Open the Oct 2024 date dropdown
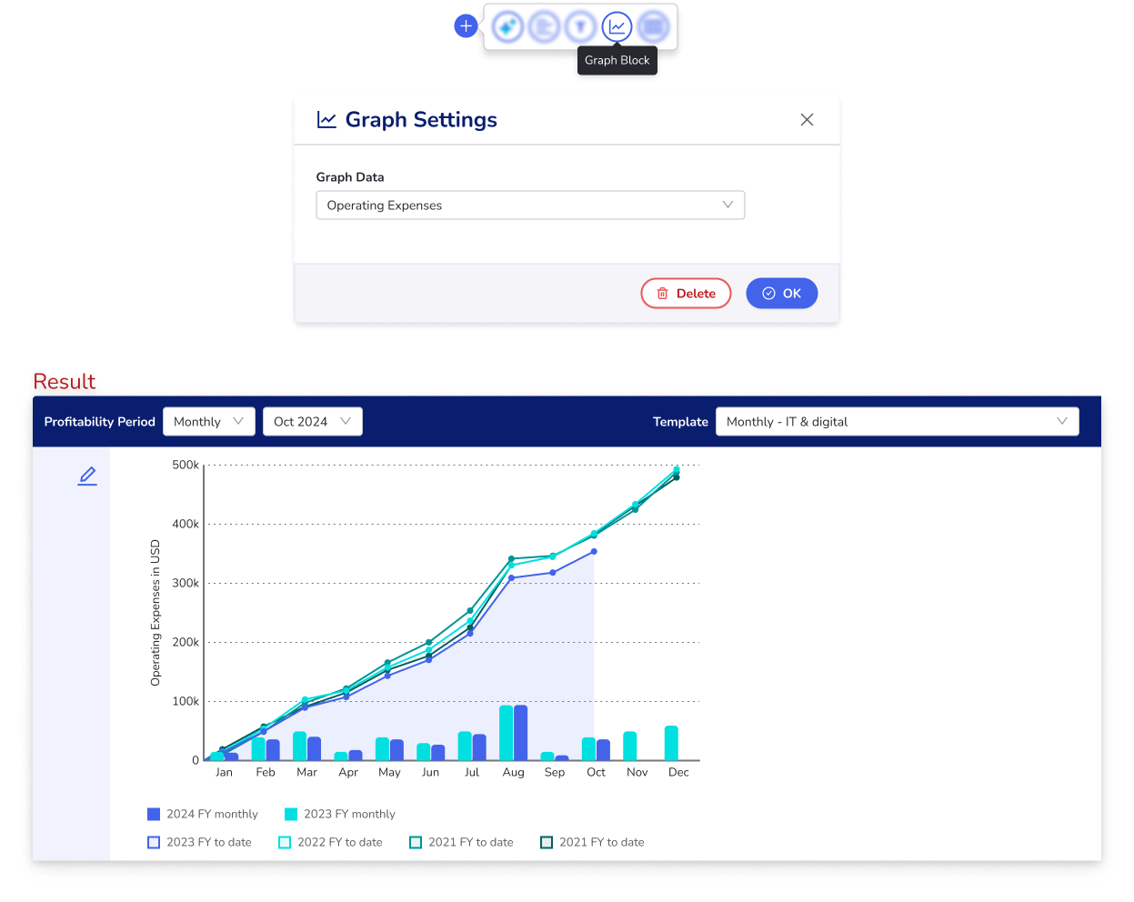This screenshot has height=902, width=1134. [312, 422]
